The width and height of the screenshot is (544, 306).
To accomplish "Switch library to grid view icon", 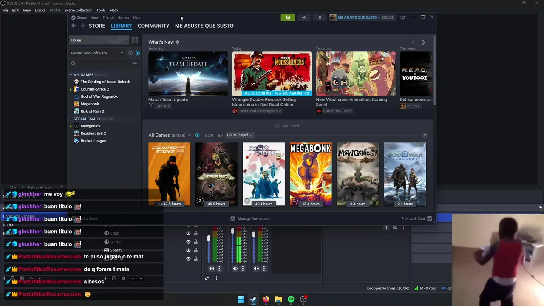I will [135, 40].
